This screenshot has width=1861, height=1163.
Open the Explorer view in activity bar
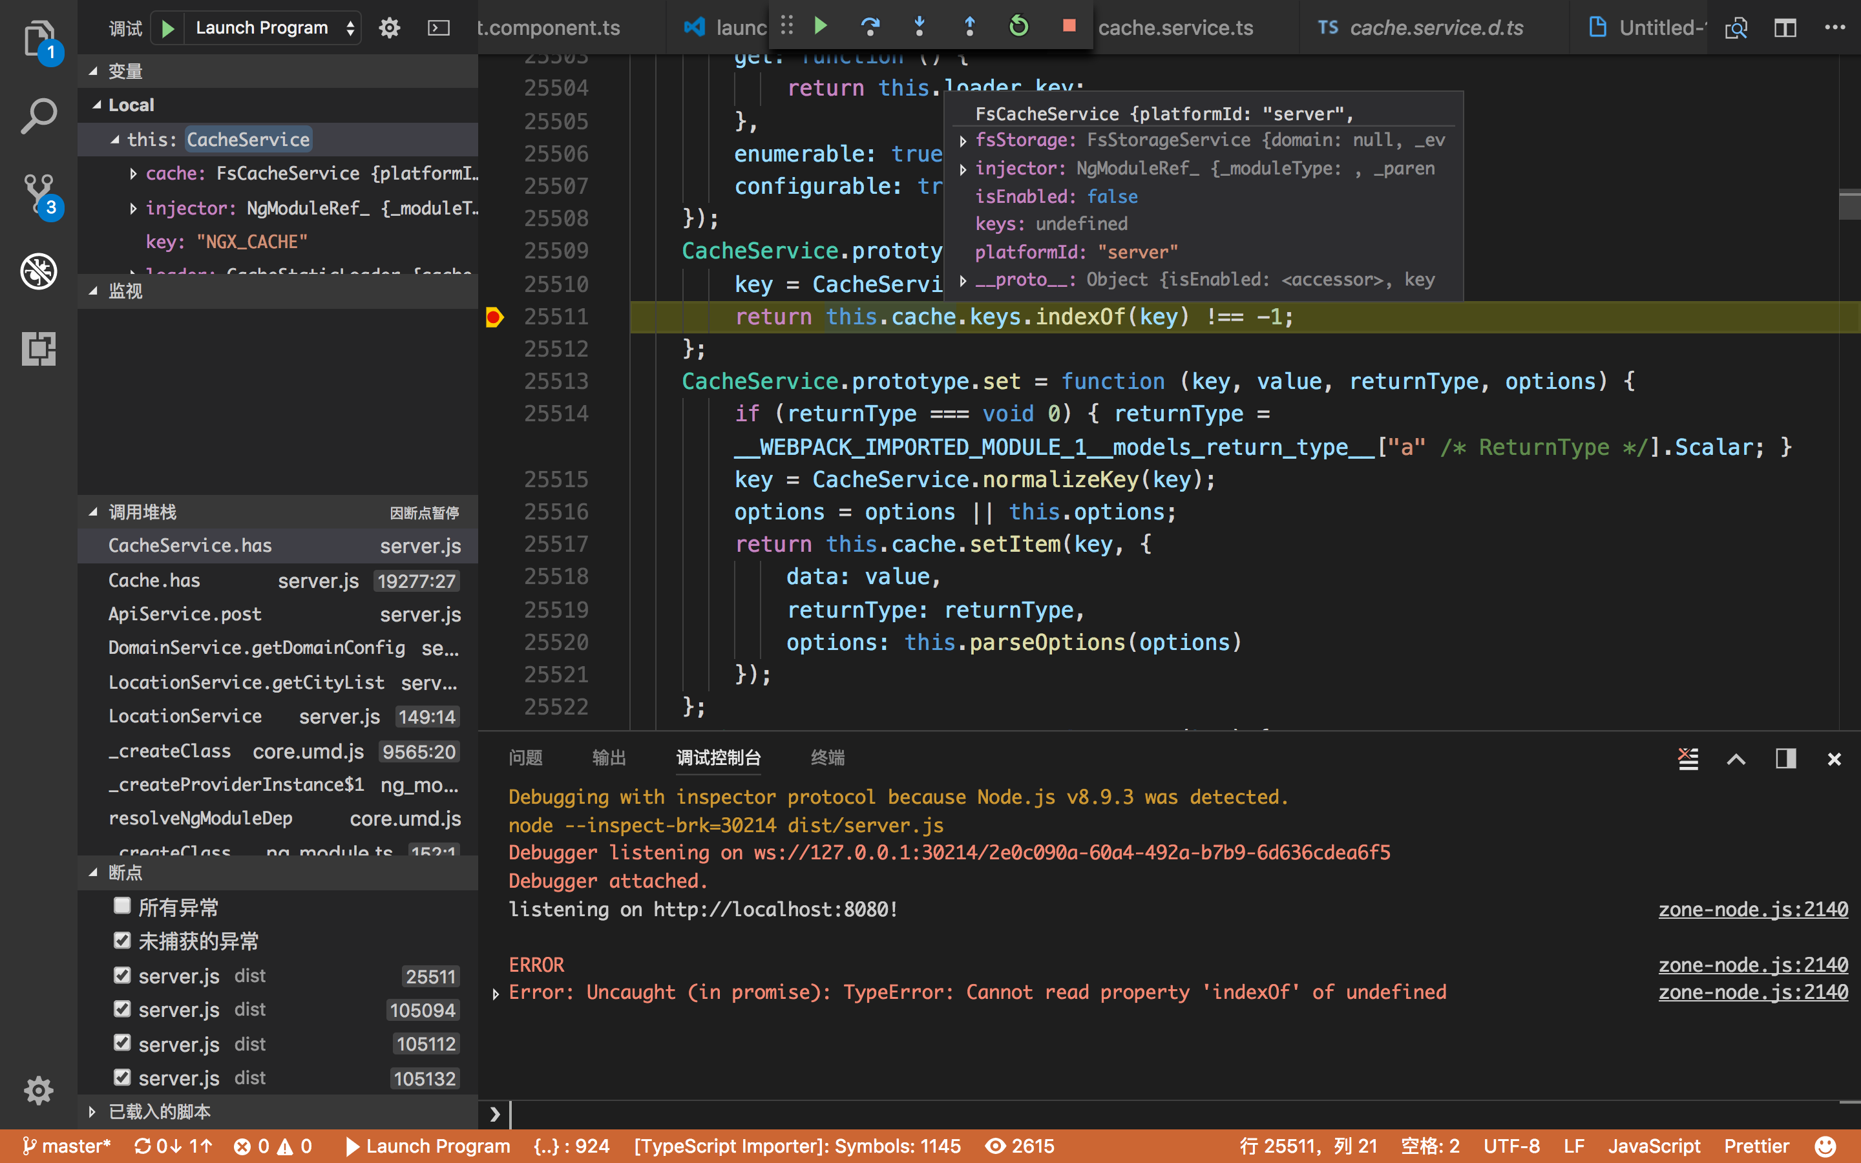coord(39,39)
